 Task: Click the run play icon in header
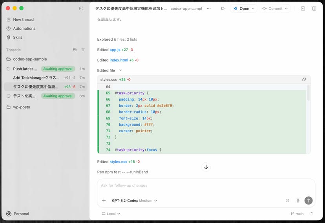click(223, 9)
